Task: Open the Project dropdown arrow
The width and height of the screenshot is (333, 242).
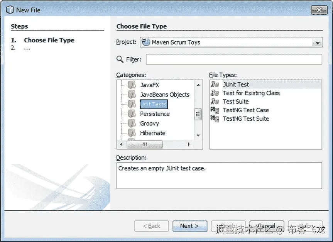Action: tap(317, 43)
